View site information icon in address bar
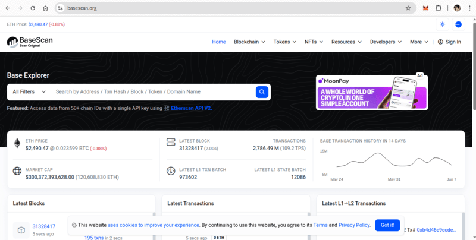 click(61, 8)
